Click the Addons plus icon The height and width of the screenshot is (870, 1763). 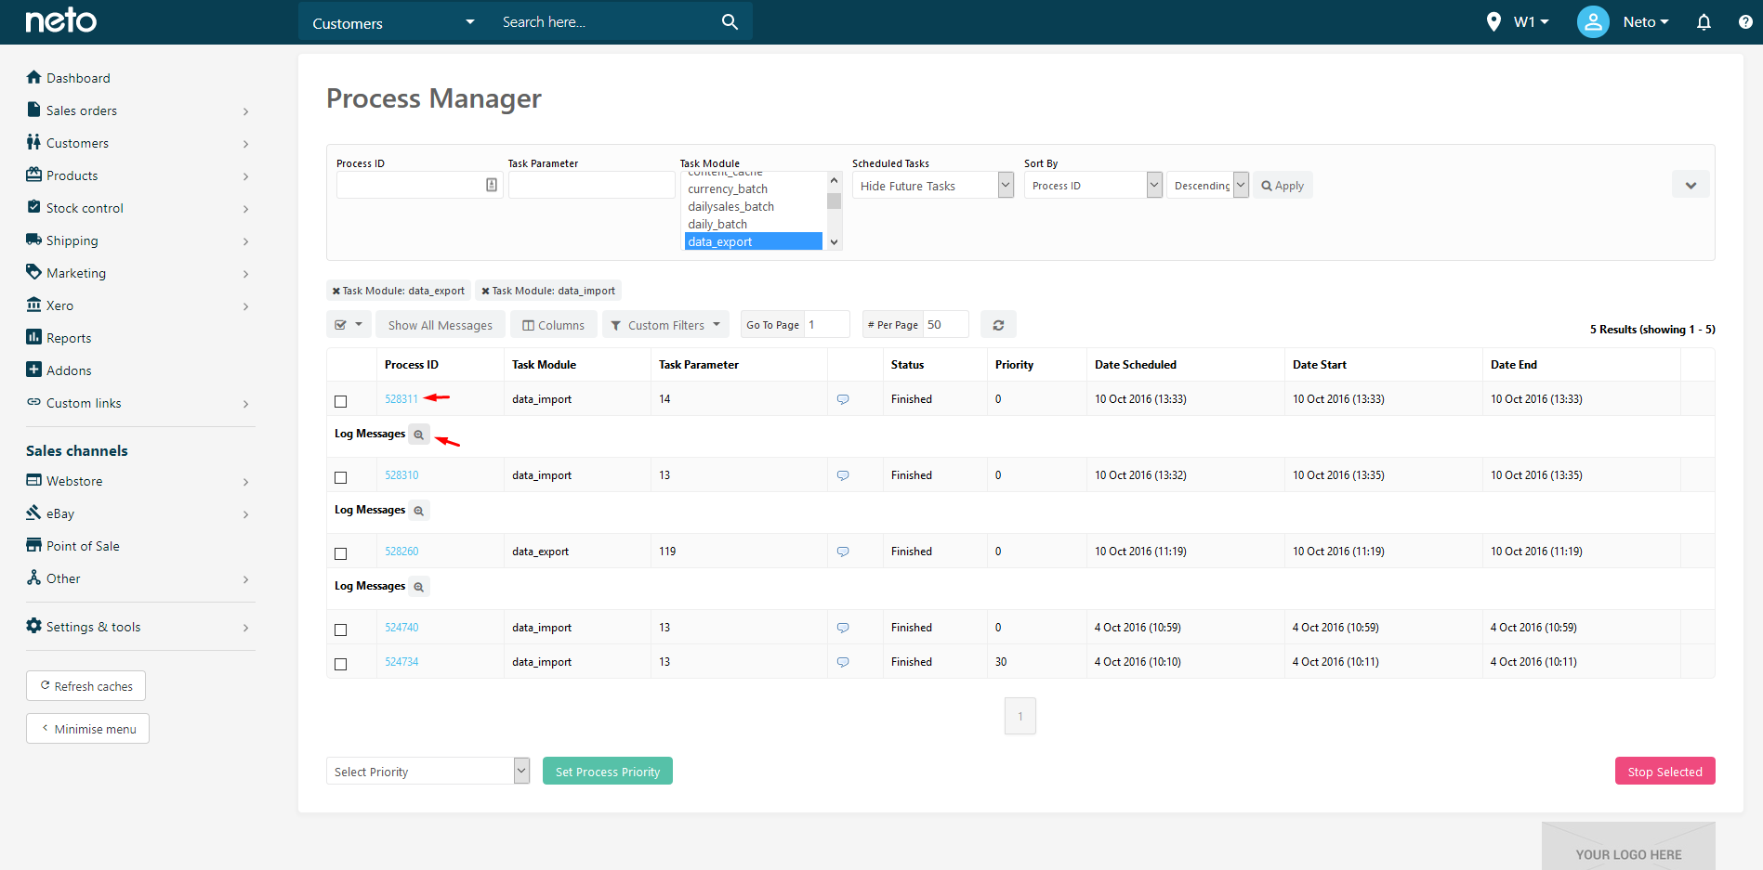click(34, 370)
